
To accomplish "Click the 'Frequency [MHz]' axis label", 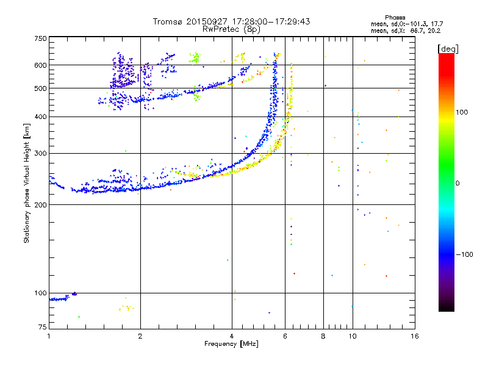I will [x=231, y=344].
